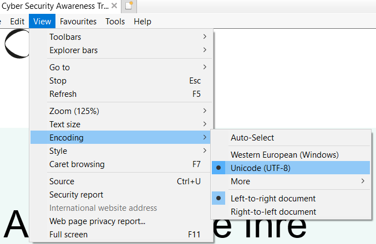Select Western European (Windows) encoding

tap(284, 154)
